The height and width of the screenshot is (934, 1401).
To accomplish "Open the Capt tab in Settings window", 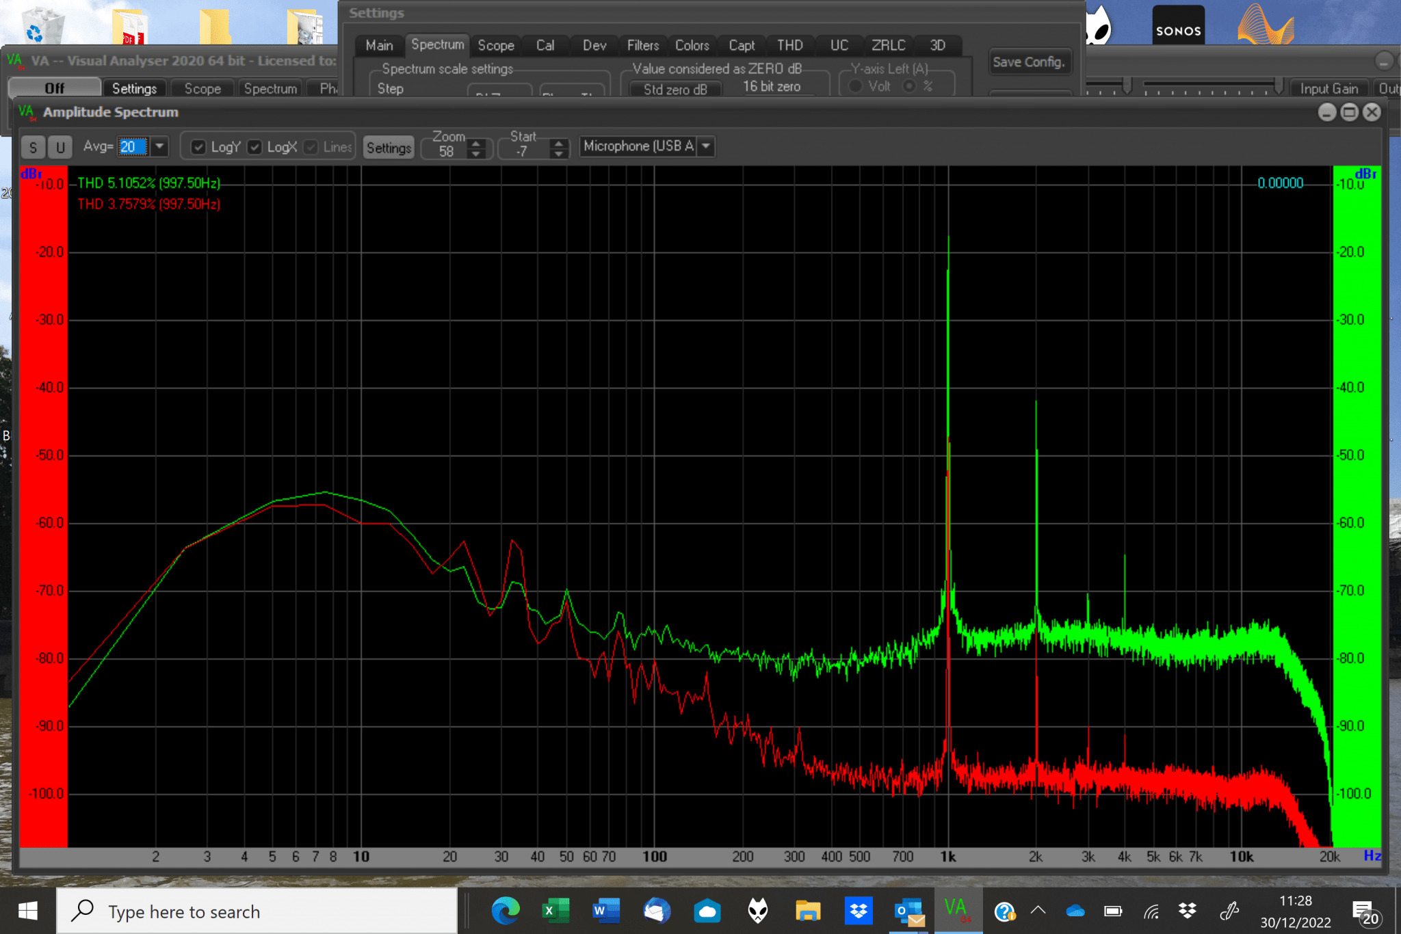I will [742, 45].
